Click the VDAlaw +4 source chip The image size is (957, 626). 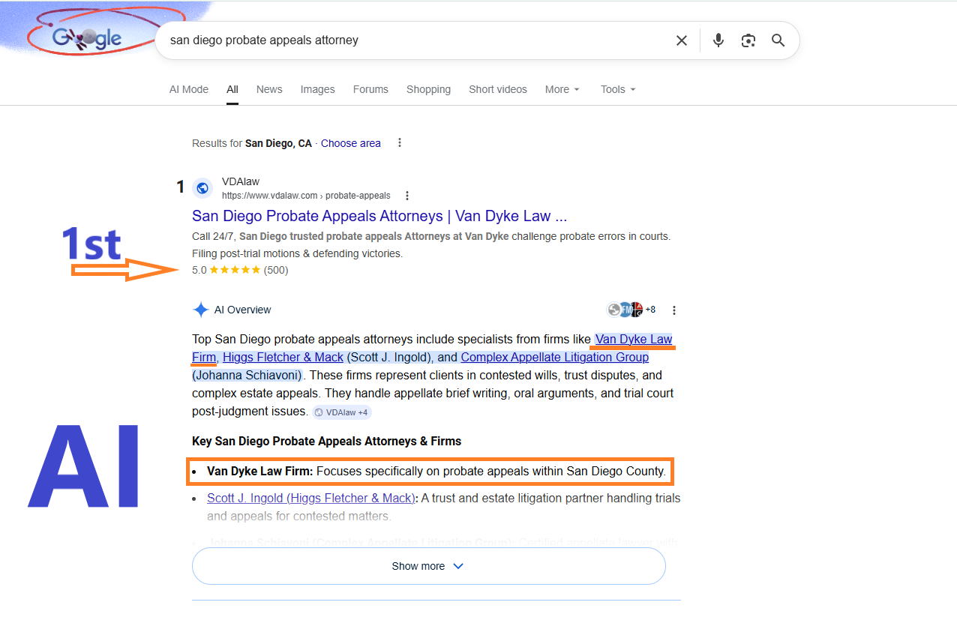(341, 412)
